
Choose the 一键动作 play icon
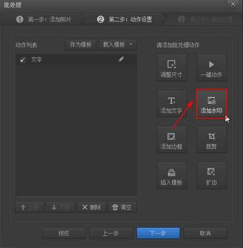coord(211,64)
